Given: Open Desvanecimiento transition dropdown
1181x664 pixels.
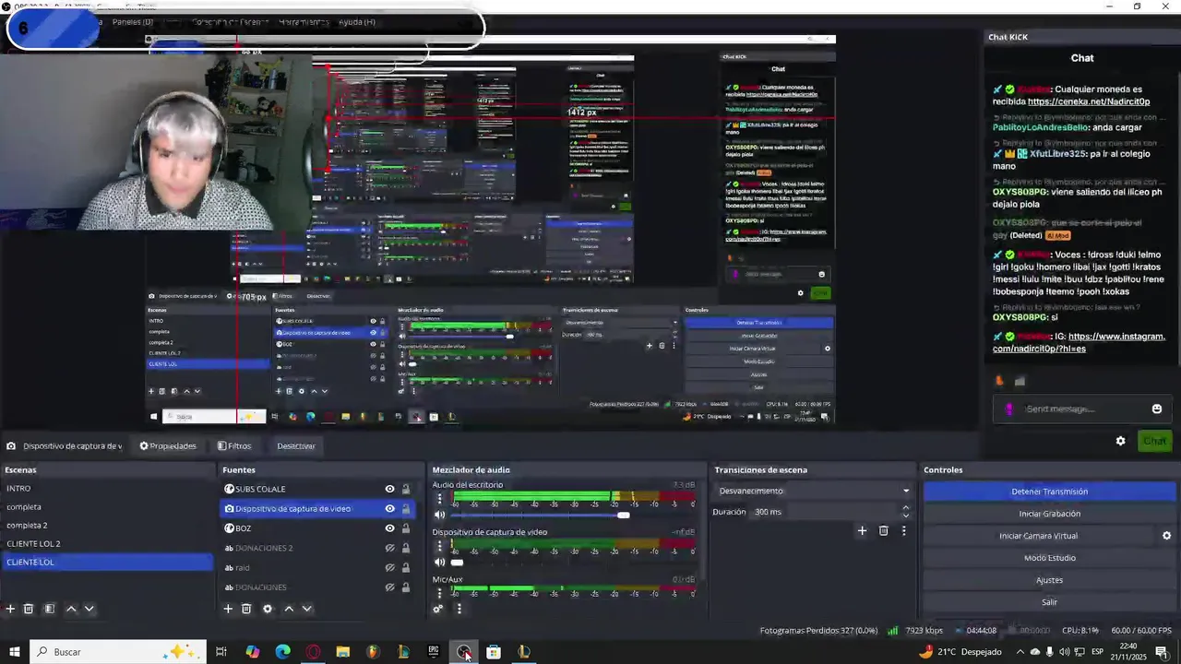Looking at the screenshot, I should (x=812, y=491).
